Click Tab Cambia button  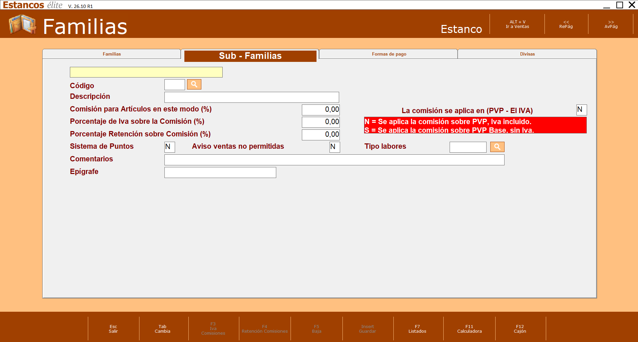point(162,329)
